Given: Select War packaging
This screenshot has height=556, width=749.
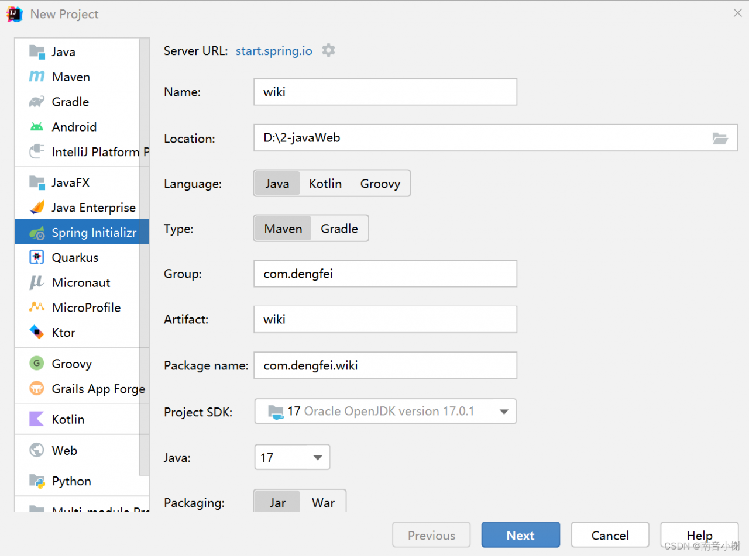Looking at the screenshot, I should [x=323, y=502].
